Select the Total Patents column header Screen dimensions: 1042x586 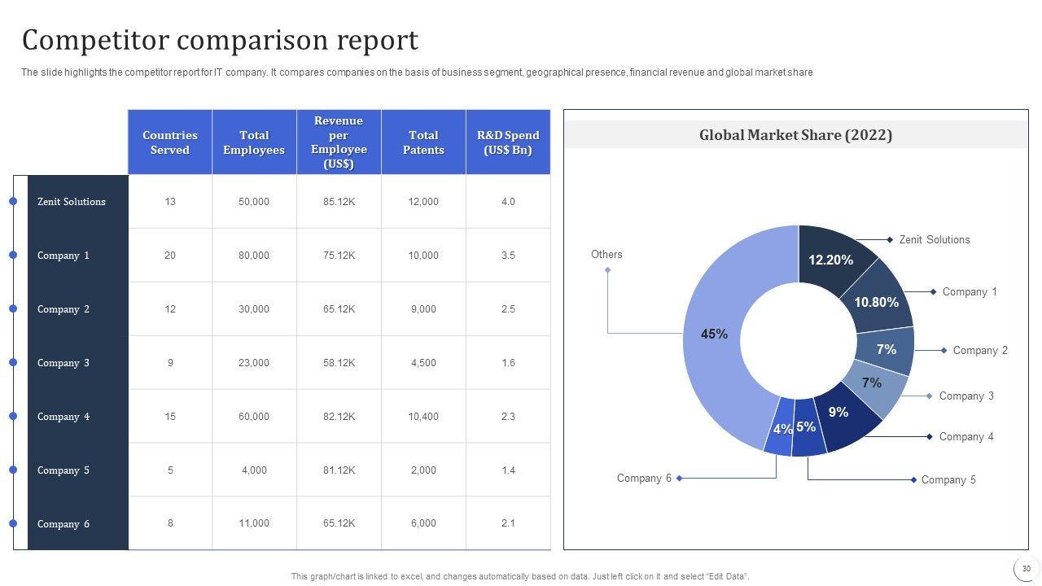[x=423, y=142]
